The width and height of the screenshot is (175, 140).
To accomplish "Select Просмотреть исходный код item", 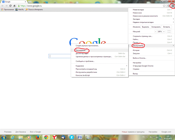I will click(x=100, y=69).
